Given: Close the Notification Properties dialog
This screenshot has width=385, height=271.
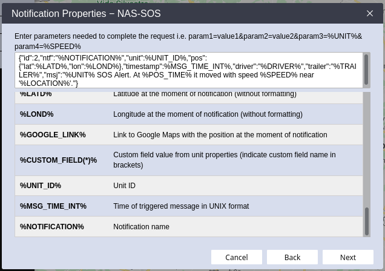Looking at the screenshot, I should click(x=370, y=13).
